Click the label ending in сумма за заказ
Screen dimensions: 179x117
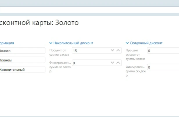pos(60,66)
